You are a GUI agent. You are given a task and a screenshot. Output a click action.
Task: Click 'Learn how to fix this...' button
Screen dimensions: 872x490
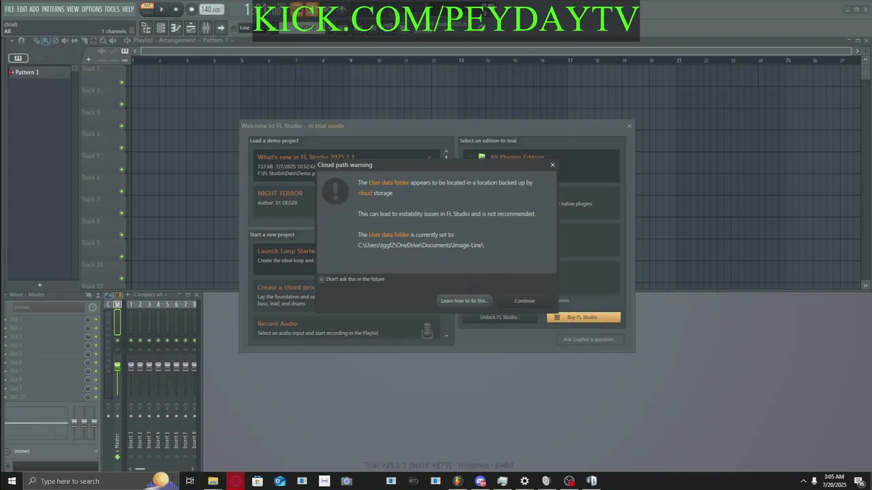464,301
